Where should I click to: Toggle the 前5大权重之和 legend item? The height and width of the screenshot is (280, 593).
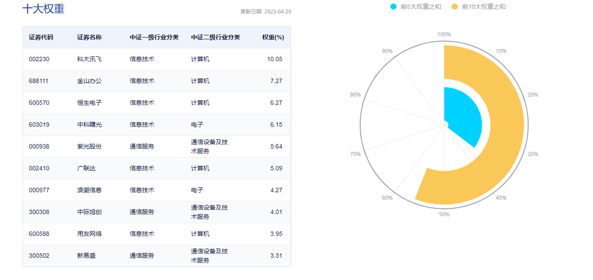point(415,7)
